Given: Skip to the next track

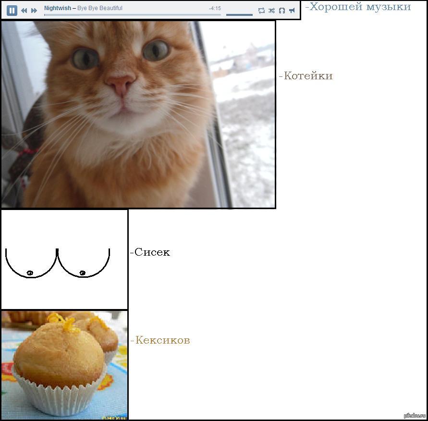Looking at the screenshot, I should [34, 11].
